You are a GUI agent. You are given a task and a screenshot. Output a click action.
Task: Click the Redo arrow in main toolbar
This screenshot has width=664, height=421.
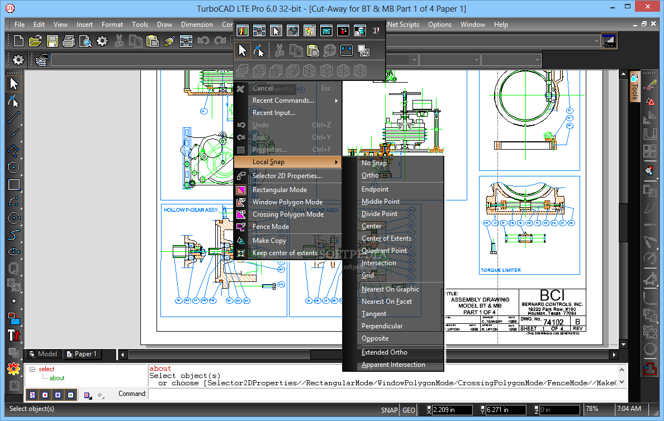click(220, 41)
